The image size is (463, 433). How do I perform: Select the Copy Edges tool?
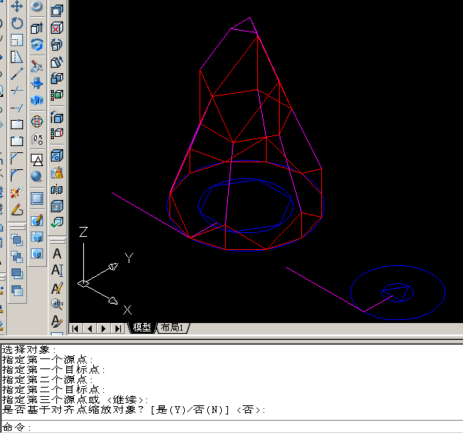[57, 118]
